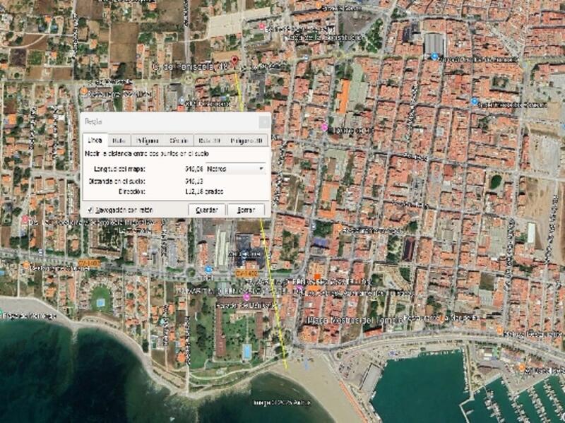Click the pink map marker near the dialog's right edge
The width and height of the screenshot is (565, 423).
click(x=324, y=127)
